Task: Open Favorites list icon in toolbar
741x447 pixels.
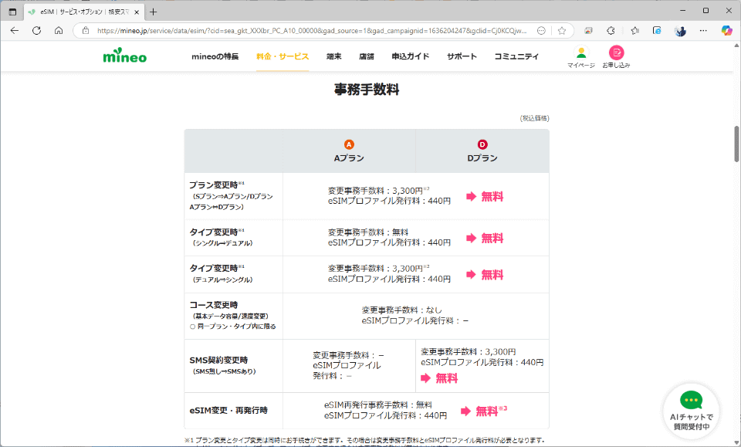Action: (x=634, y=31)
